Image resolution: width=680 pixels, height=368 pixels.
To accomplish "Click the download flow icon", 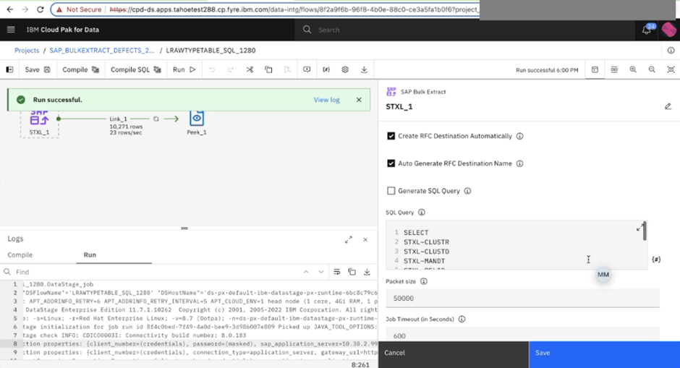I will [365, 69].
